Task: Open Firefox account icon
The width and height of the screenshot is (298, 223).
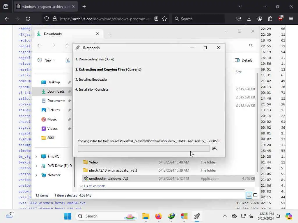Action: 260,19
